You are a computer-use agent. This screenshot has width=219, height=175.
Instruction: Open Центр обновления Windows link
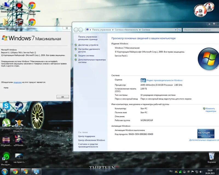pos(91,140)
